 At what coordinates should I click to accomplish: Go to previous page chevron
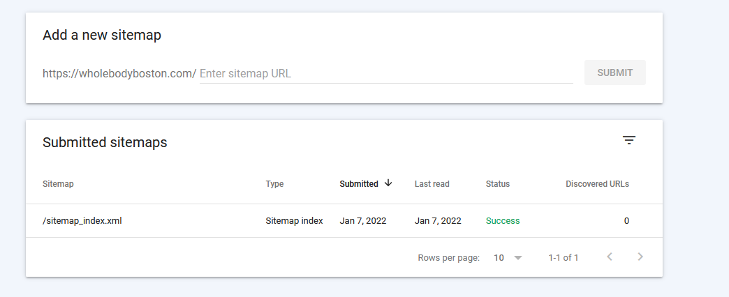click(610, 257)
